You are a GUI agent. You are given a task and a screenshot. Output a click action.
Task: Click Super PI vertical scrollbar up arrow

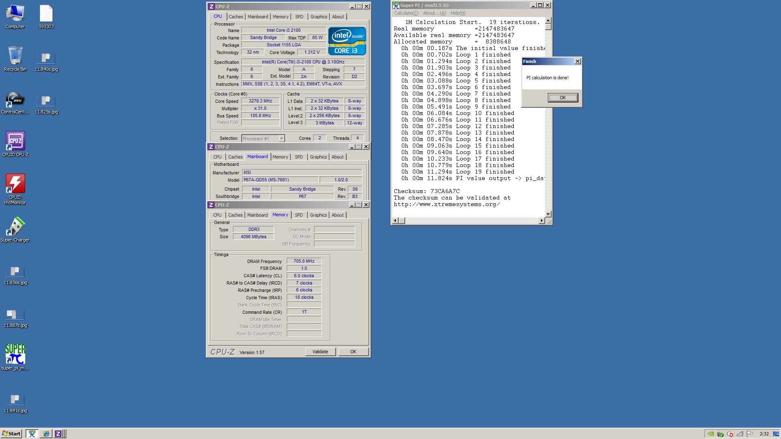(x=548, y=20)
